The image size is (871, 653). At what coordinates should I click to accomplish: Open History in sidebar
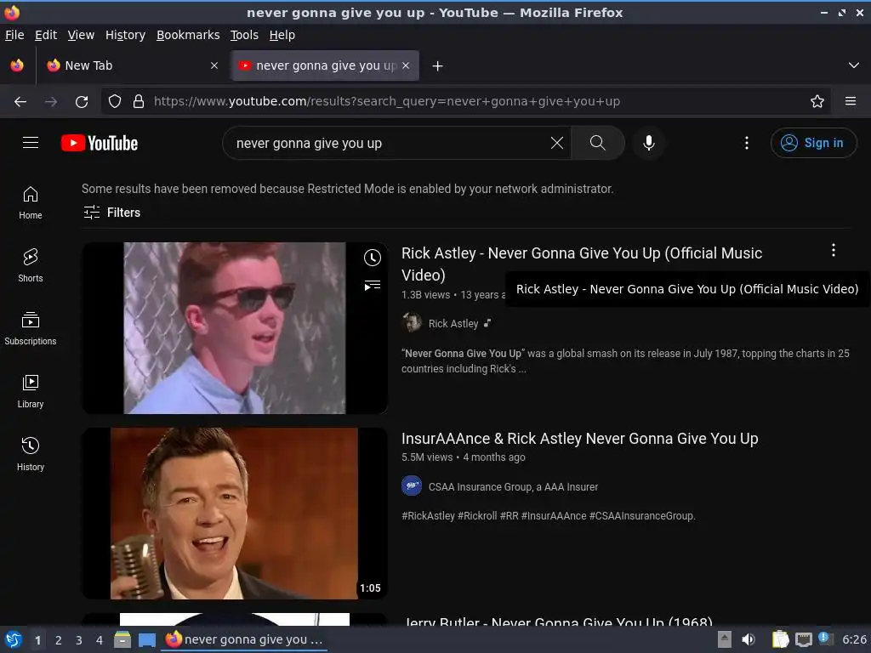[x=31, y=454]
